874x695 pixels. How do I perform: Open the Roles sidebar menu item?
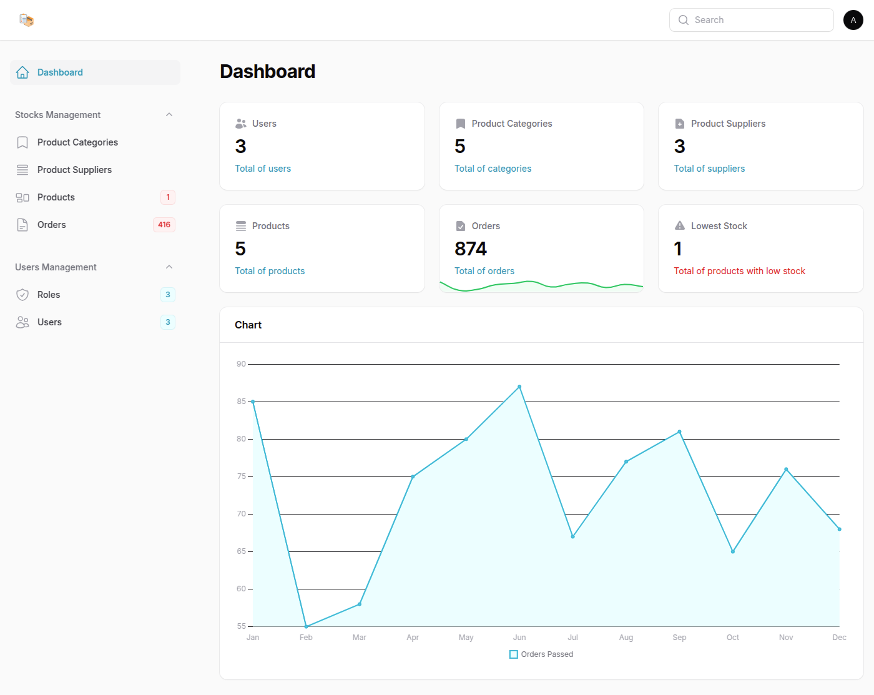[49, 295]
